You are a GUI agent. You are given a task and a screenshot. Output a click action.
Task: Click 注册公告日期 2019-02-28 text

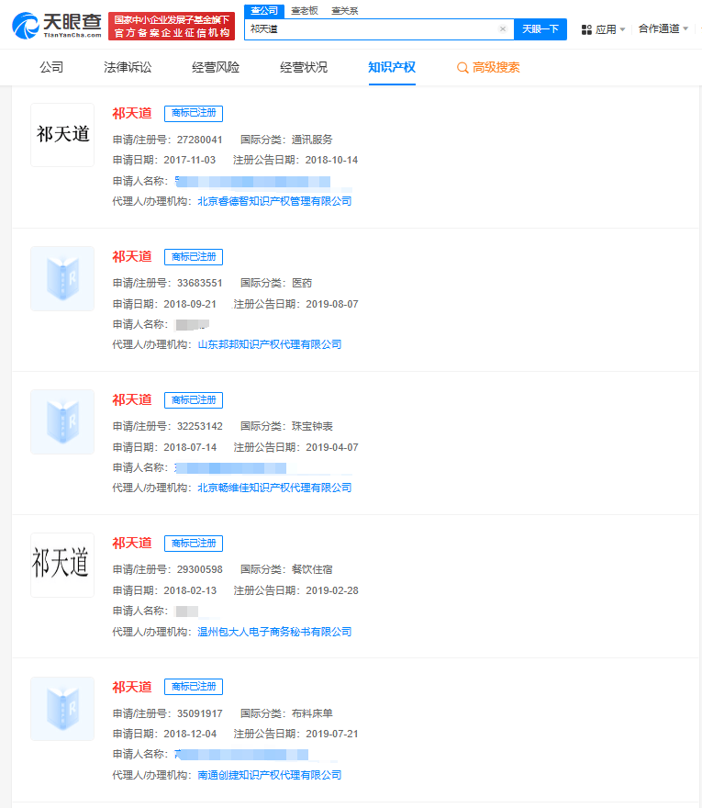pos(296,591)
